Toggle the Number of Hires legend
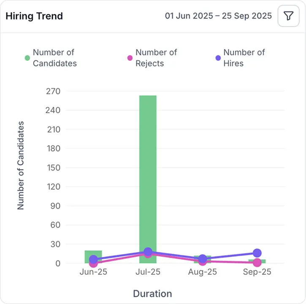The width and height of the screenshot is (306, 304). point(240,58)
